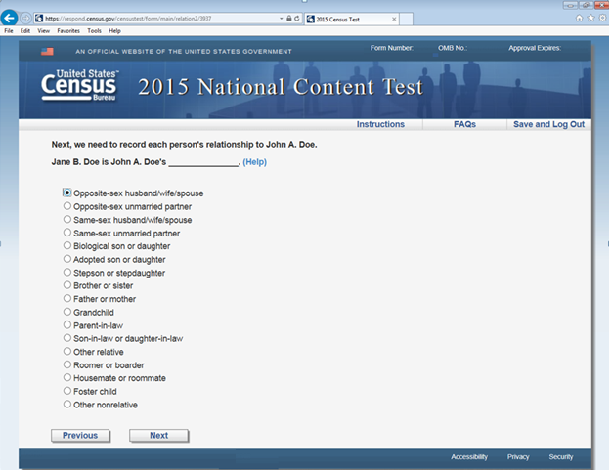This screenshot has height=471, width=612.
Task: Click the Favorites star icon
Action: 590,18
